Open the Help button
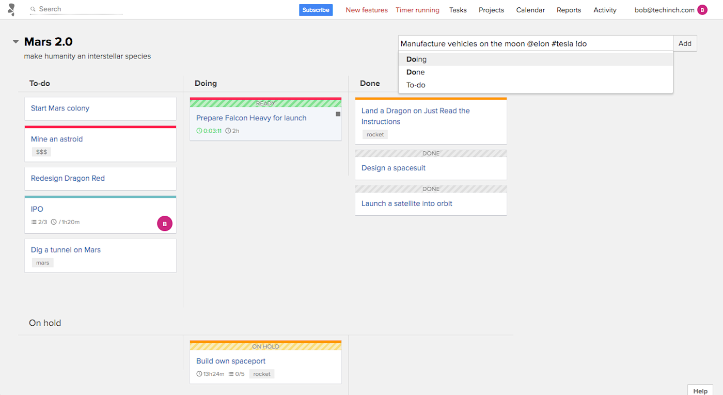 click(x=700, y=390)
